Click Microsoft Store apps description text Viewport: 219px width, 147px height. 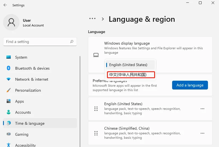tap(125, 88)
